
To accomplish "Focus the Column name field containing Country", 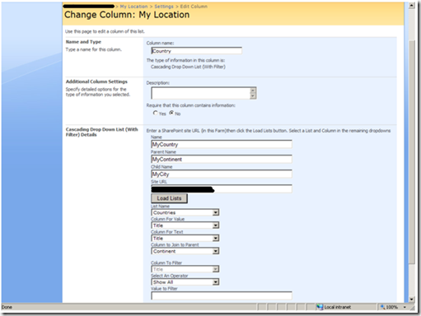I will pos(197,51).
